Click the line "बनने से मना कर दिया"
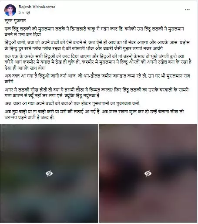Screen dimensions: 198x224 [x=23, y=34]
